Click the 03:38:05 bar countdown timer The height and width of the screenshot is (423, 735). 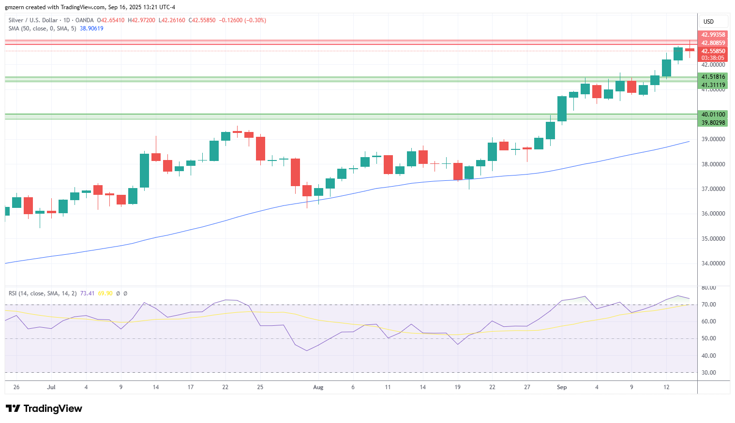[713, 58]
